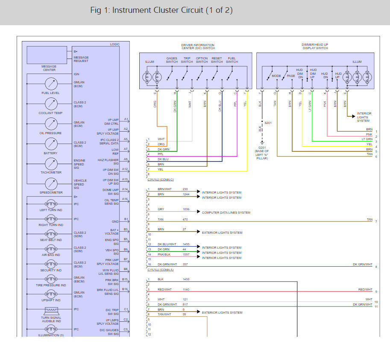The image size is (390, 344).
Task: Click the G201 ground symbol
Action: coord(262,143)
